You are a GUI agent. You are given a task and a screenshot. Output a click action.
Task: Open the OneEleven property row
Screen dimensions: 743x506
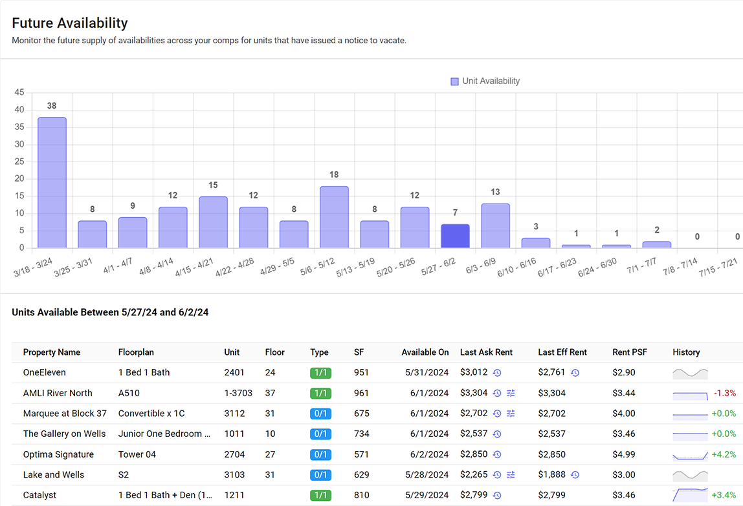click(45, 373)
